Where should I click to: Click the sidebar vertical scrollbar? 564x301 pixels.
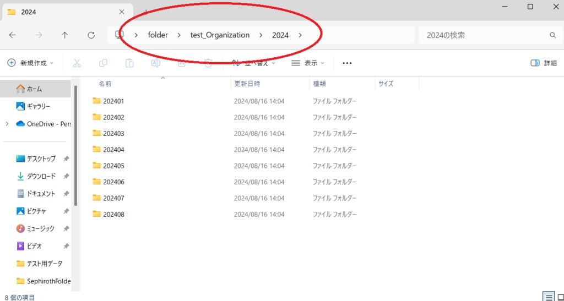(x=75, y=145)
